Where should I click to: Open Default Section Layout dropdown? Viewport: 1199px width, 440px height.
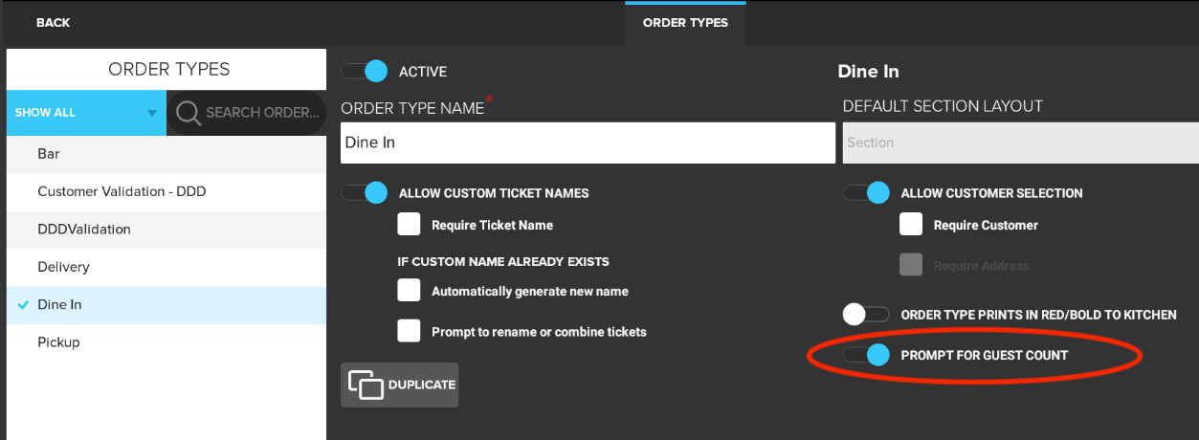pos(1019,143)
